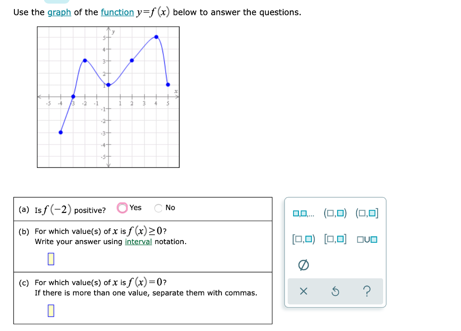The image size is (461, 331).
Task: Click the × clear-answer icon
Action: click(x=304, y=291)
